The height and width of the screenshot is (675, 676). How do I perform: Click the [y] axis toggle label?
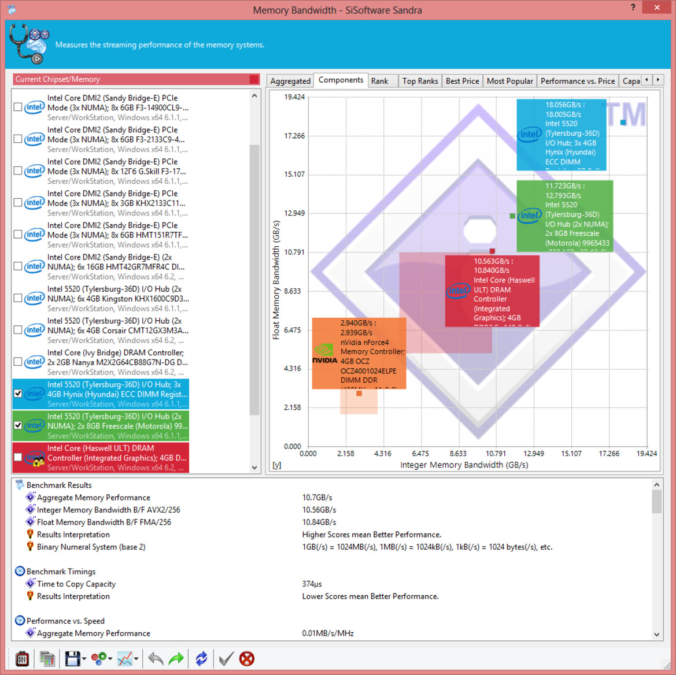[x=277, y=465]
